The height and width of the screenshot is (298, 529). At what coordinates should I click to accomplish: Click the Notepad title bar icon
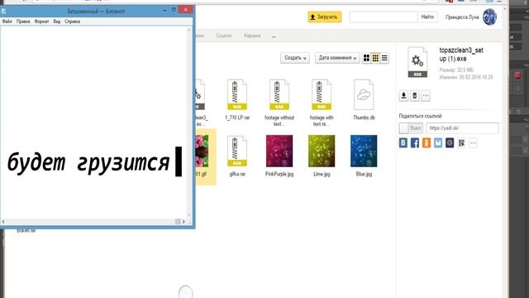pos(3,11)
